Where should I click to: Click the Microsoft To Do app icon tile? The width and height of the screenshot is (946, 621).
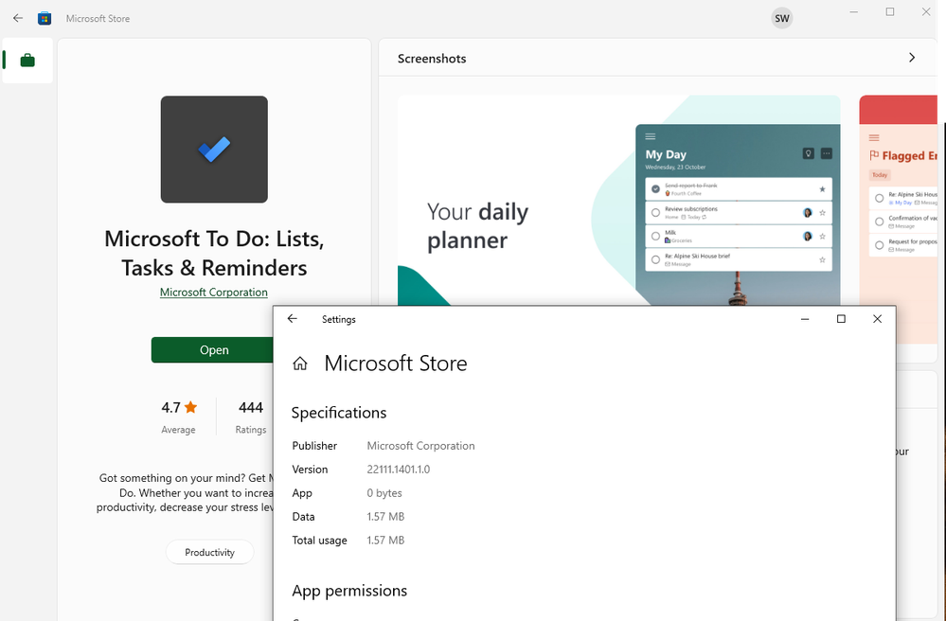(x=214, y=150)
